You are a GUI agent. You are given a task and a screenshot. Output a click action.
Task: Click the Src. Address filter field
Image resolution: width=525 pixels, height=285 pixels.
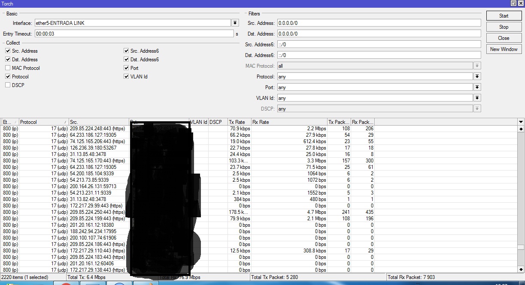(x=379, y=23)
